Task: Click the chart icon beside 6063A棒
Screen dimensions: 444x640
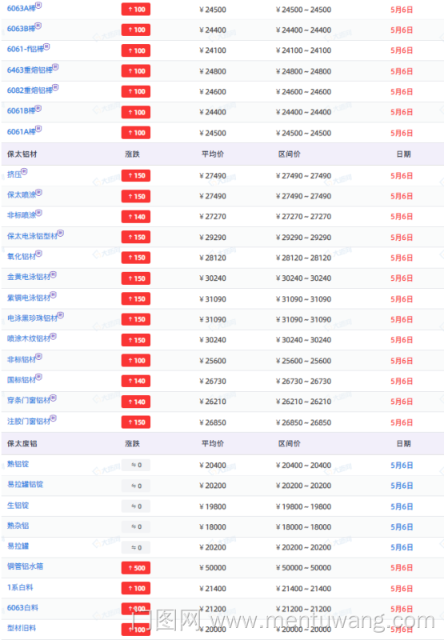Action: (38, 5)
